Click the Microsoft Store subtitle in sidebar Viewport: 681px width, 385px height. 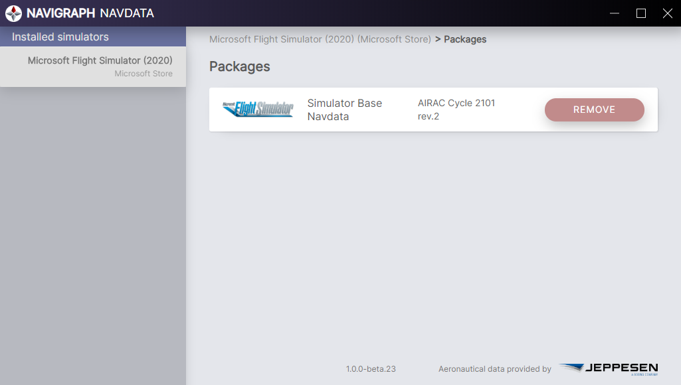click(144, 74)
